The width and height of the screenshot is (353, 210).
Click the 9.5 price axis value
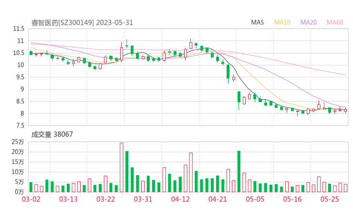pos(19,77)
